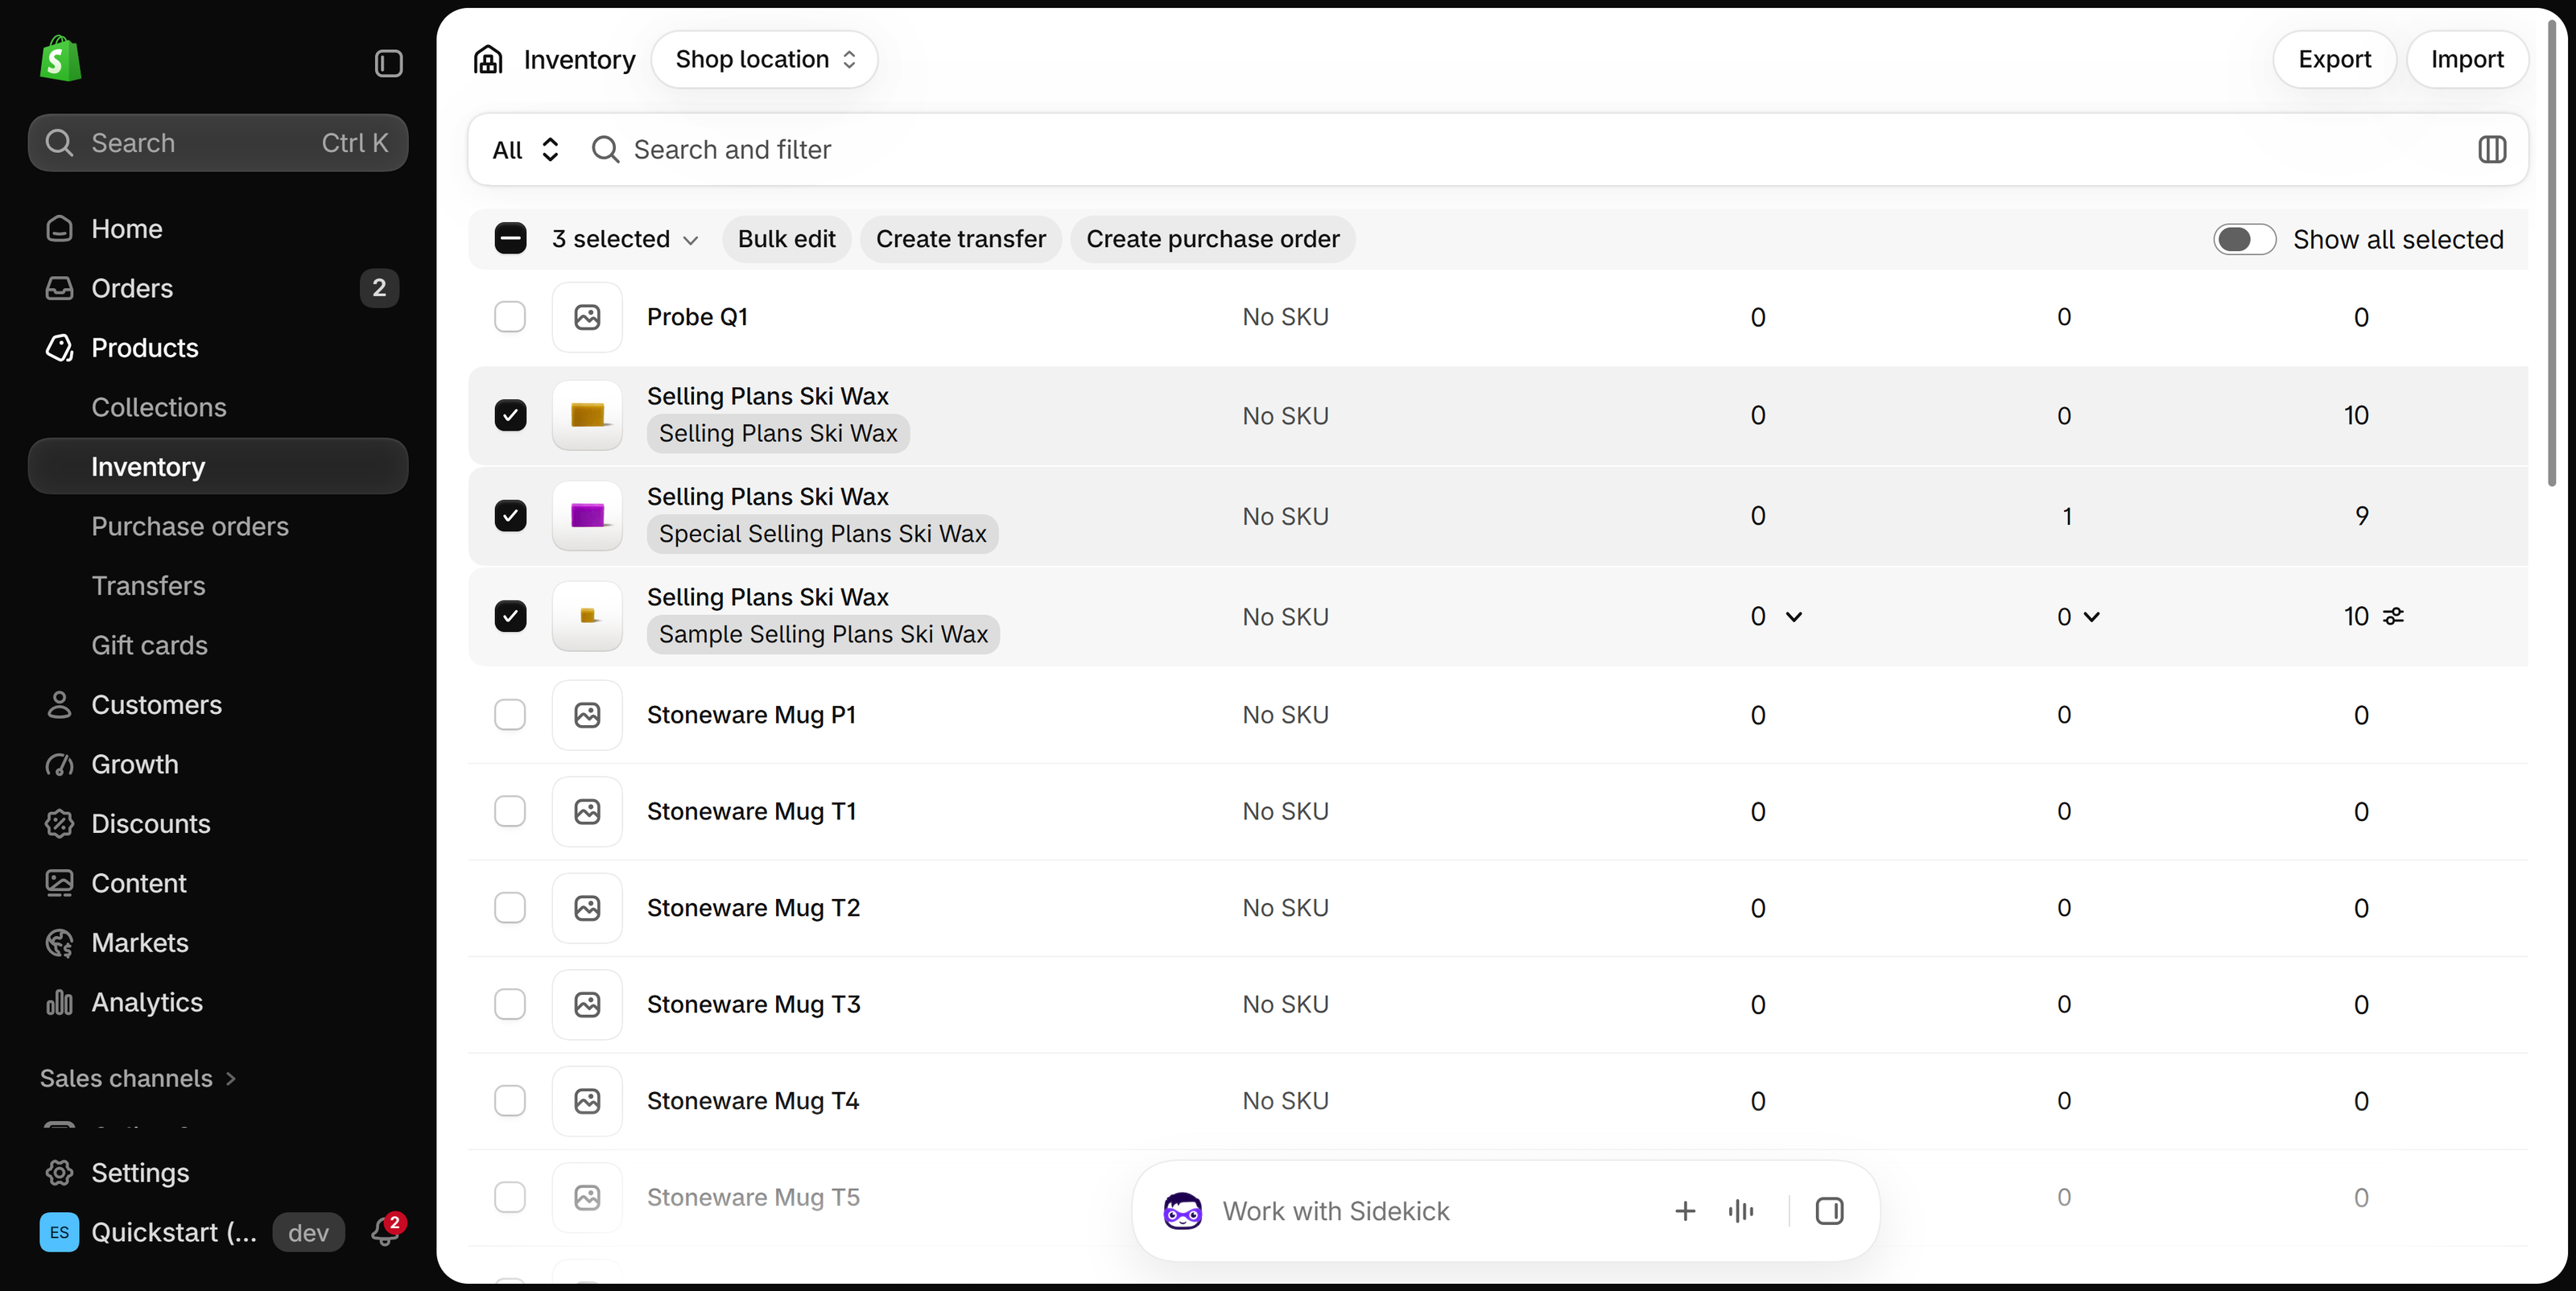The image size is (2576, 1291).
Task: Deselect all using the header checkbox
Action: [510, 239]
